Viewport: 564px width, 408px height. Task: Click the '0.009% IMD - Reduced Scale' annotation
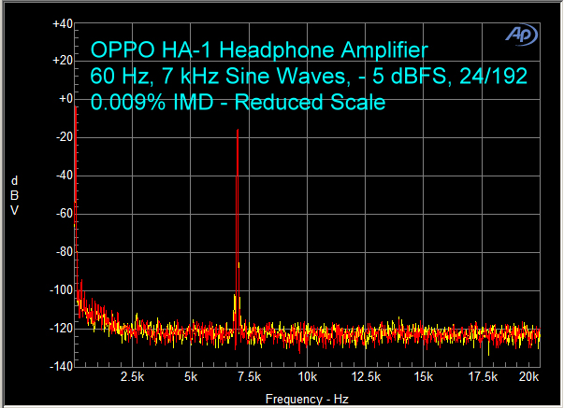pyautogui.click(x=238, y=103)
